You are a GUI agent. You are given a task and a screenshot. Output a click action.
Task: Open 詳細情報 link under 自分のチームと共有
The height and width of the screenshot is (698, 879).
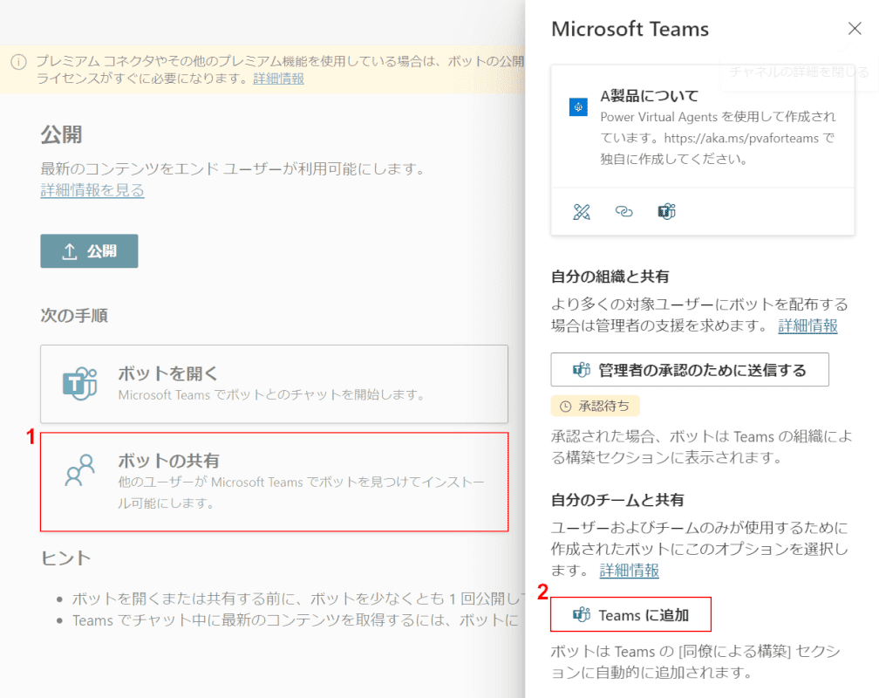click(629, 571)
